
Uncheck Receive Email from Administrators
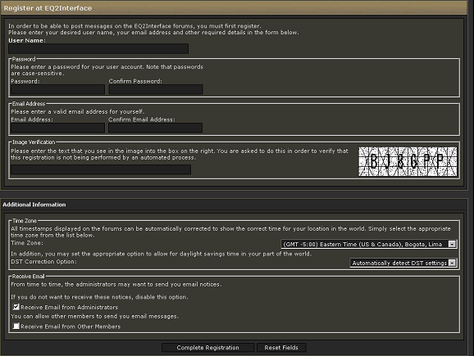click(16, 307)
